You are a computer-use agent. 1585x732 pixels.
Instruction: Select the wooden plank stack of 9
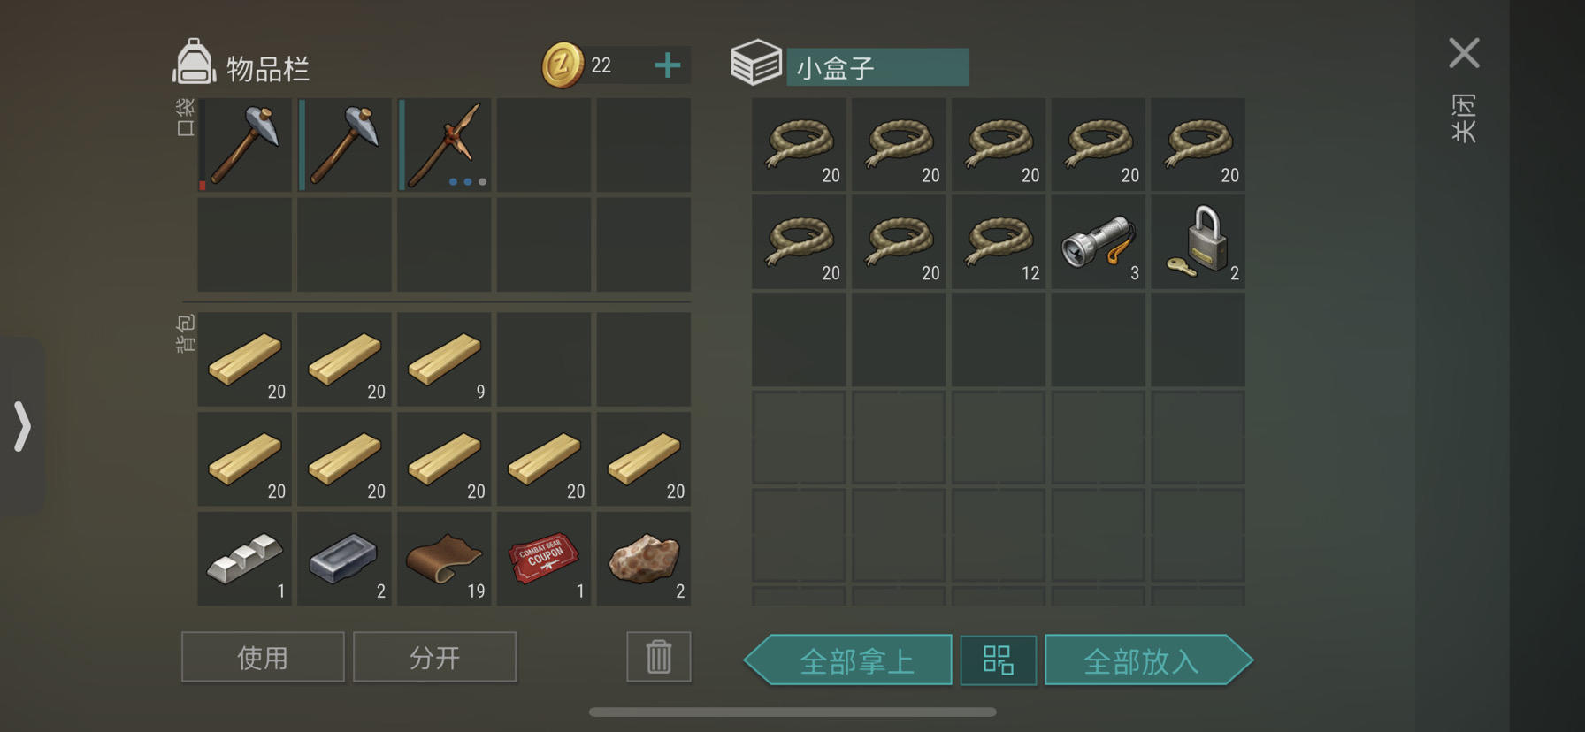click(x=444, y=359)
